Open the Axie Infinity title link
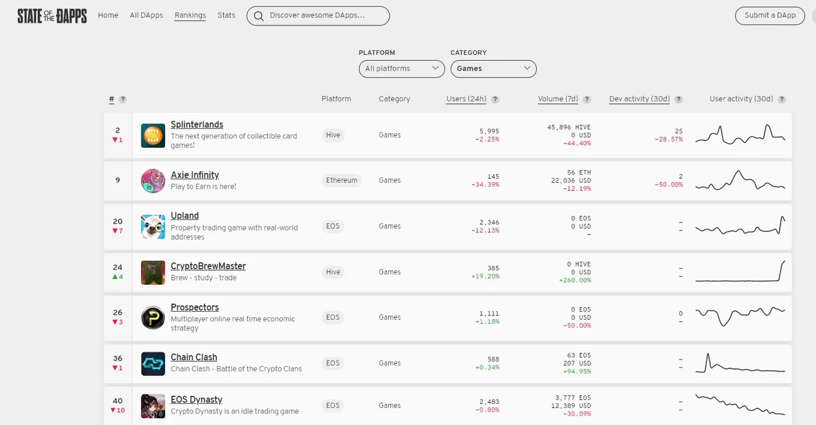 (x=195, y=175)
